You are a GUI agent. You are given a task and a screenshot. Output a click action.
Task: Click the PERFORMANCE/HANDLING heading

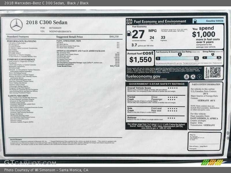pyautogui.click(x=21, y=41)
